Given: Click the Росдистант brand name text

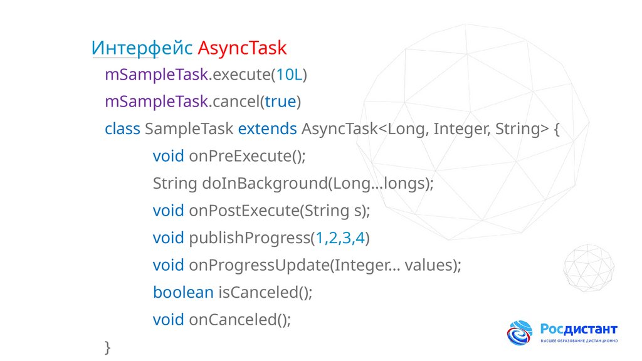Looking at the screenshot, I should (x=579, y=329).
